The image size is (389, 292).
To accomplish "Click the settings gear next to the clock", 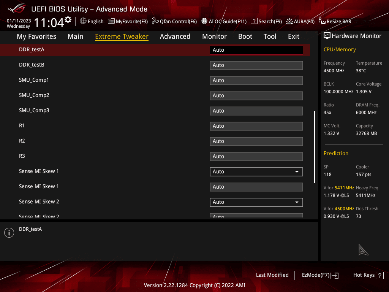I will tap(68, 20).
